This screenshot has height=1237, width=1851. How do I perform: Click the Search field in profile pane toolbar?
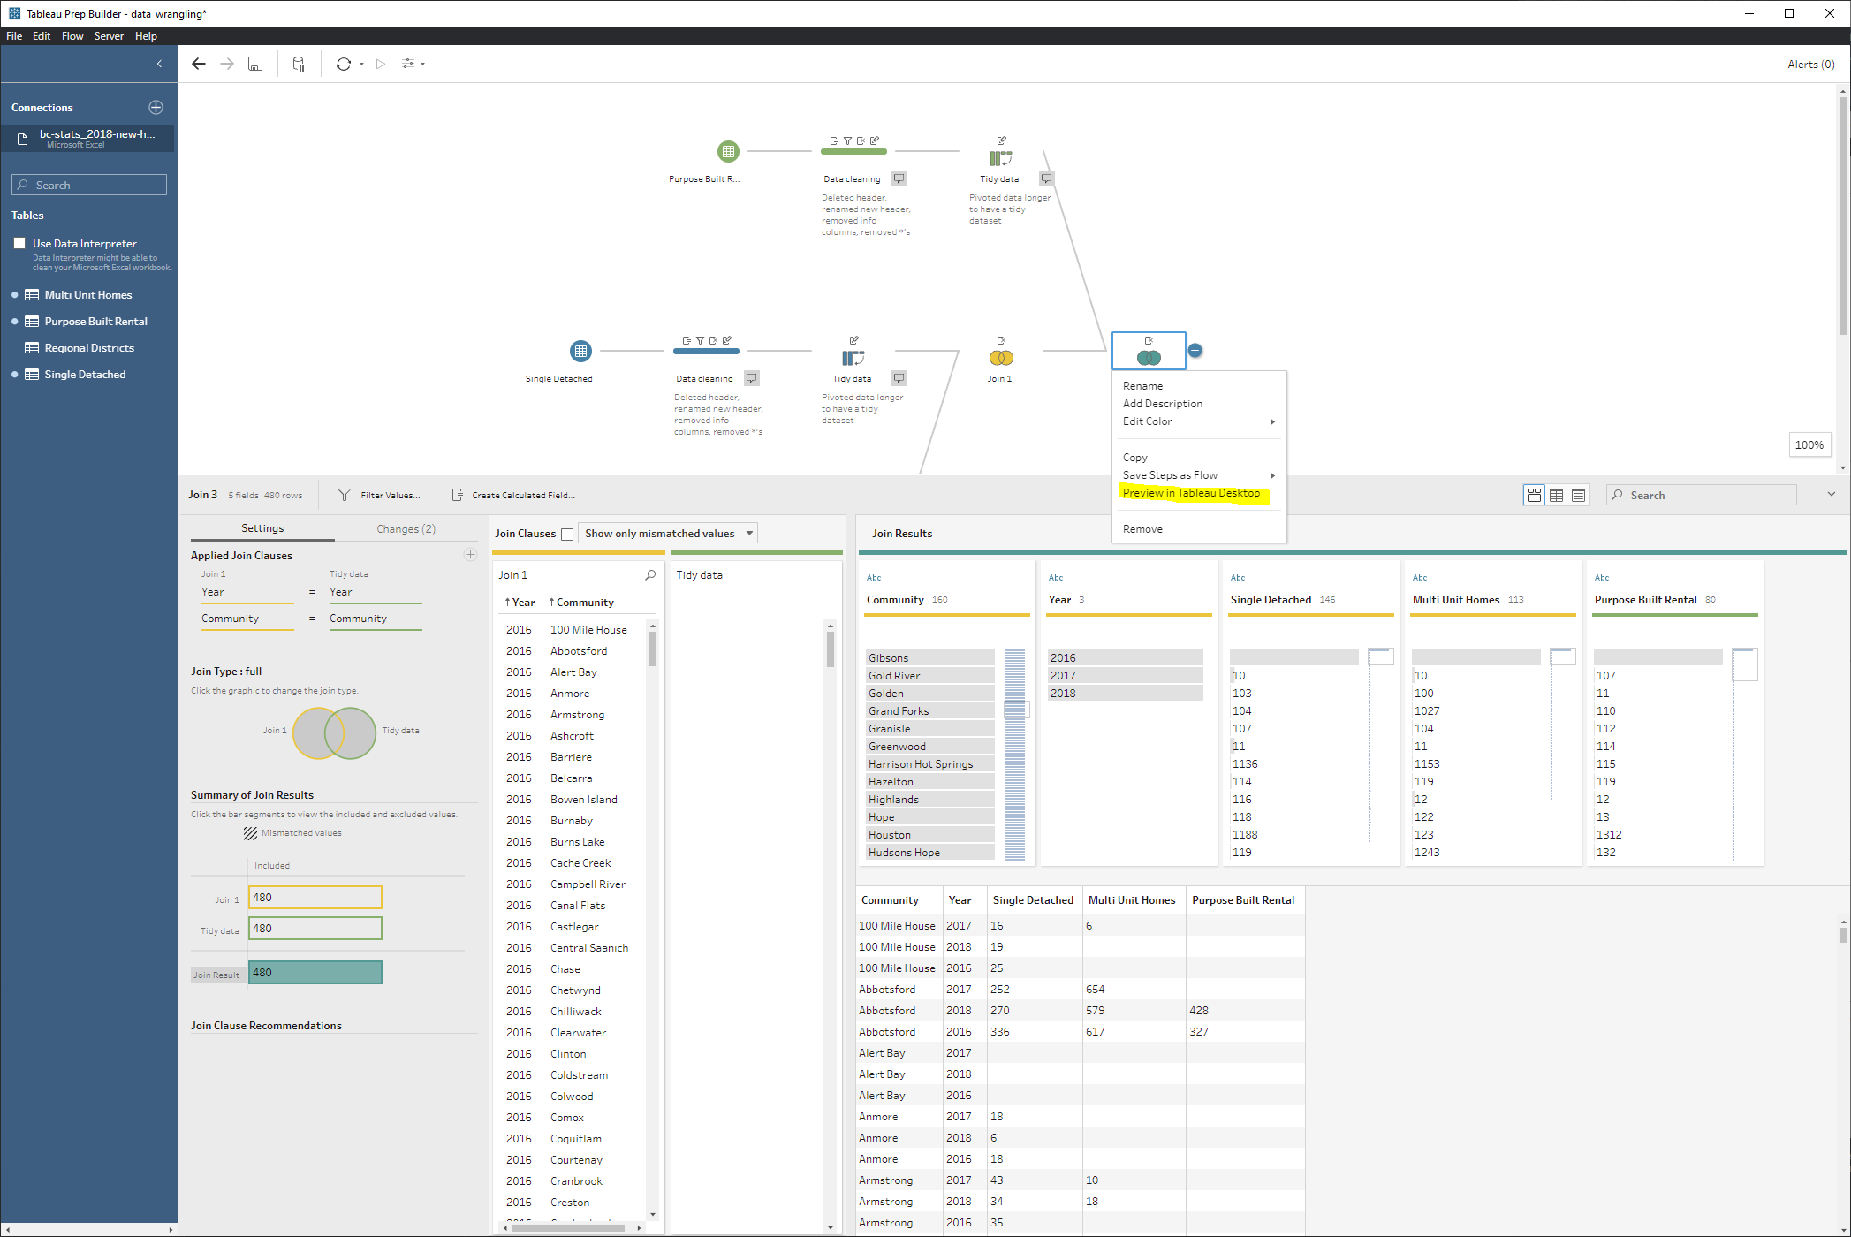[x=1702, y=495]
